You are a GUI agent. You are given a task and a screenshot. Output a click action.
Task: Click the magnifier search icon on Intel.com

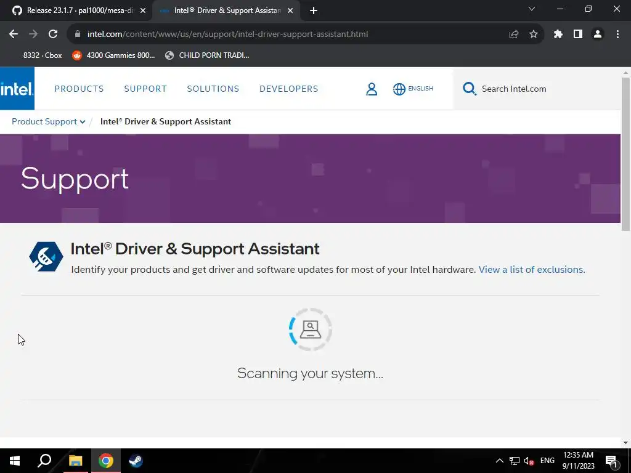coord(469,89)
